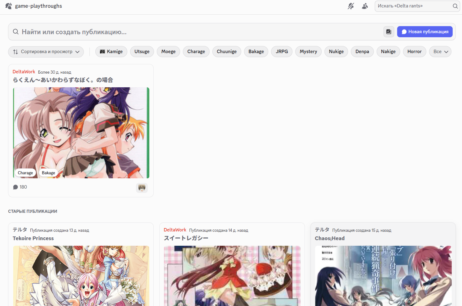Click the forum channel icon beside game-playthroughs

tap(9, 6)
